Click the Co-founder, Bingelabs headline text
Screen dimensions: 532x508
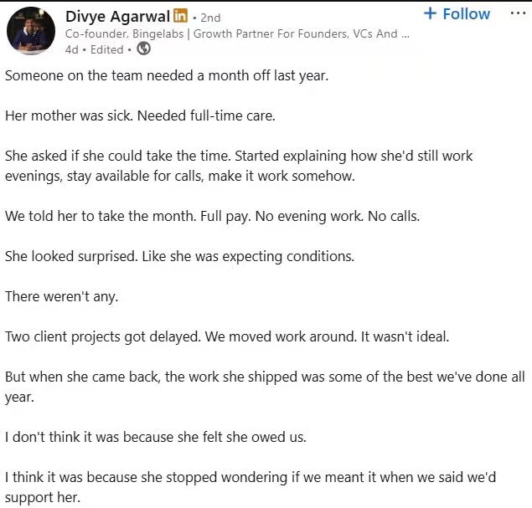tap(237, 34)
